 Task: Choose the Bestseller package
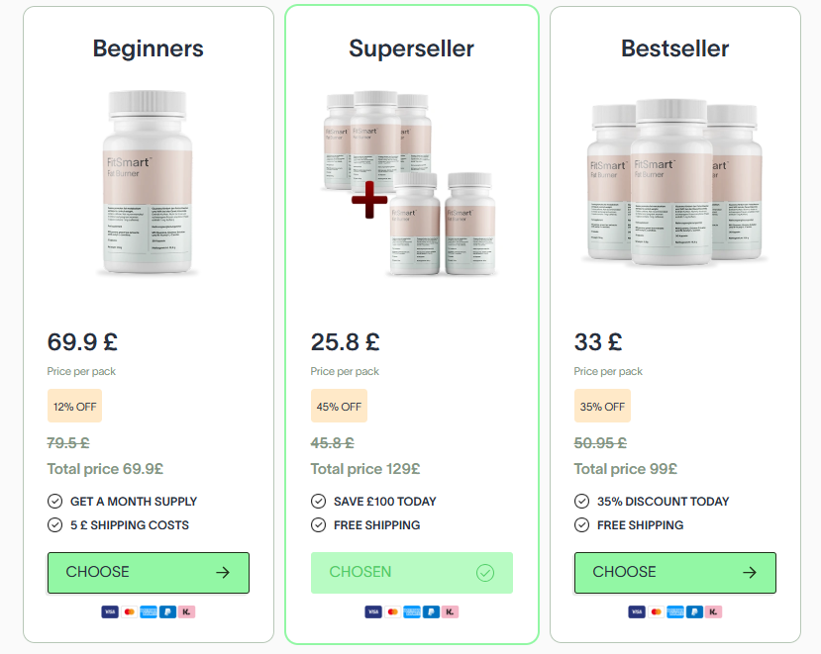(x=675, y=573)
